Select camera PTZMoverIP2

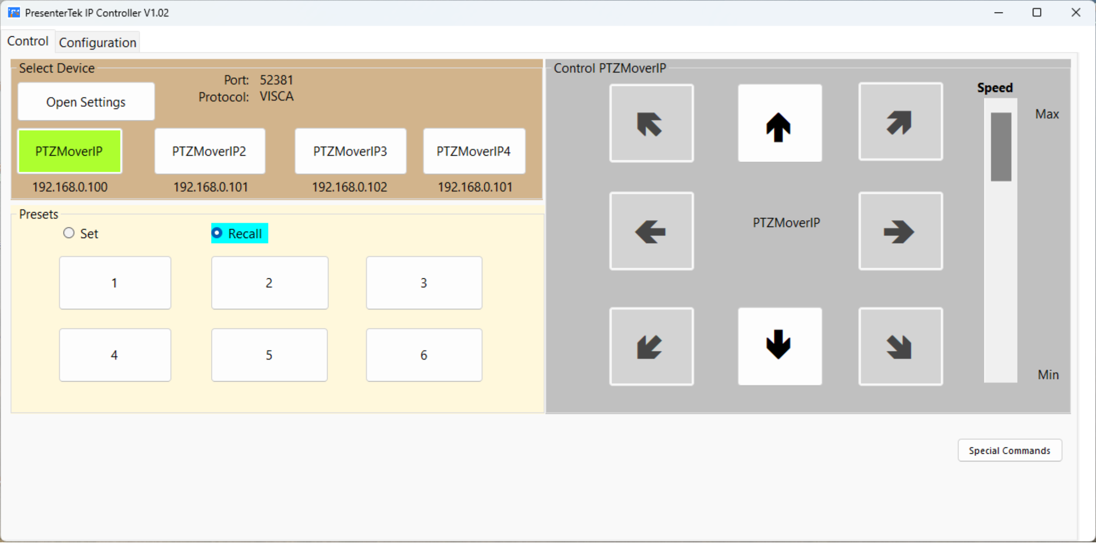click(x=210, y=151)
